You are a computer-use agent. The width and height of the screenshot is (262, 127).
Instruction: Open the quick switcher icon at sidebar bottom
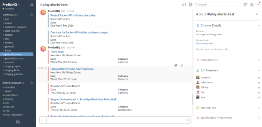click(18, 122)
